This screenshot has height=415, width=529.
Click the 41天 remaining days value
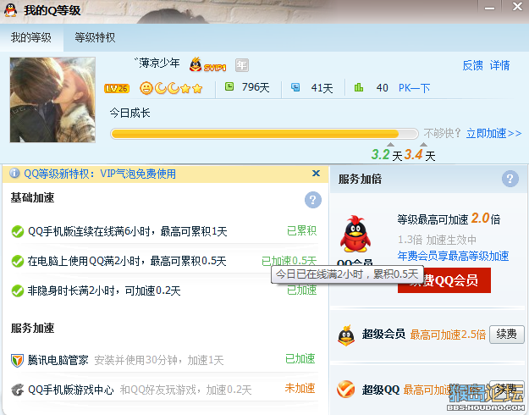tap(322, 88)
